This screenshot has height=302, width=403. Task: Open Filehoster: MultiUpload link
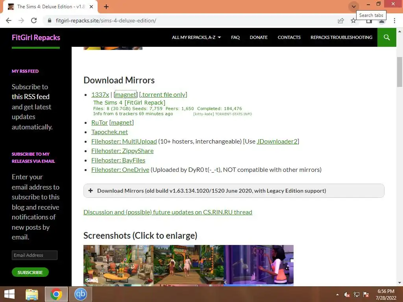coord(124,142)
